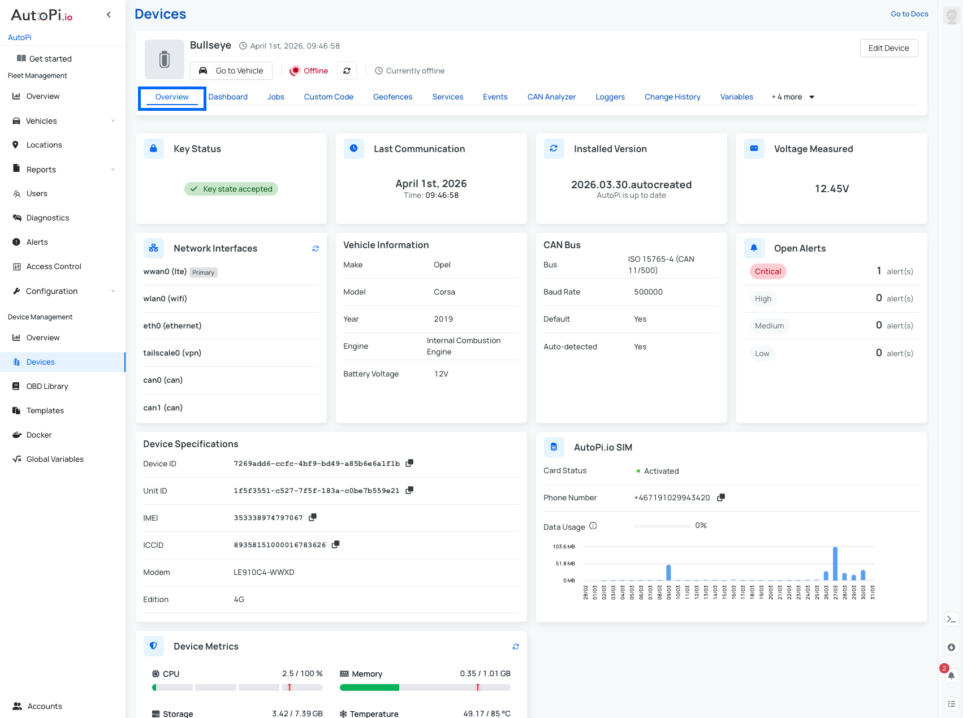The width and height of the screenshot is (963, 718).
Task: Collapse the sidebar using the chevron
Action: 108,14
